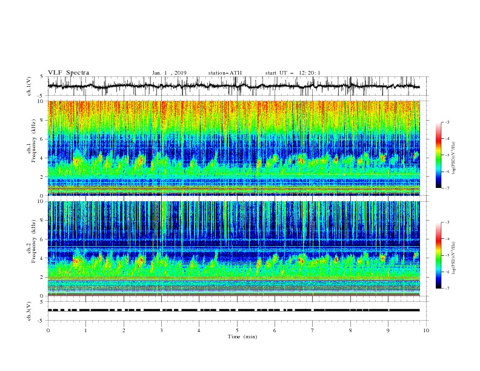The width and height of the screenshot is (480, 371).
Task: Click time axis tick label "3"
Action: (x=161, y=330)
